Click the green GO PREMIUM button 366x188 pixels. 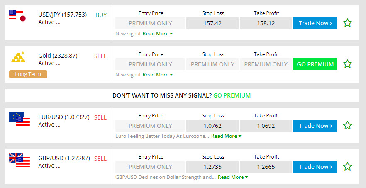315,64
